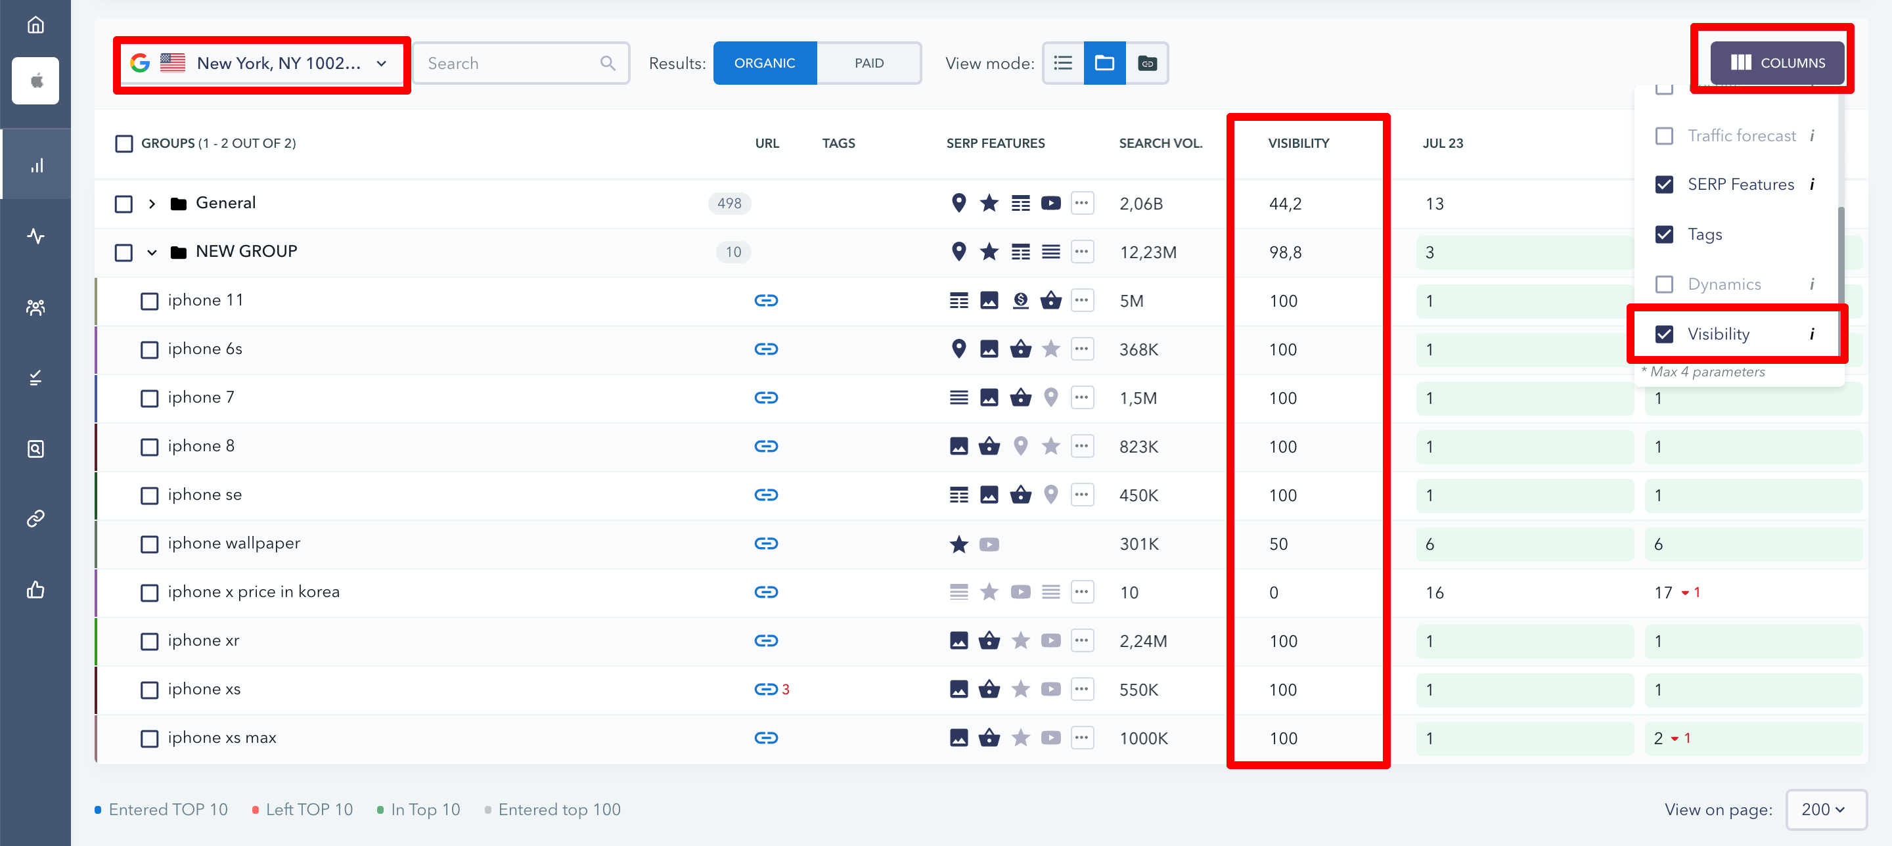Sort by SEARCH VOL. column header

click(1160, 143)
